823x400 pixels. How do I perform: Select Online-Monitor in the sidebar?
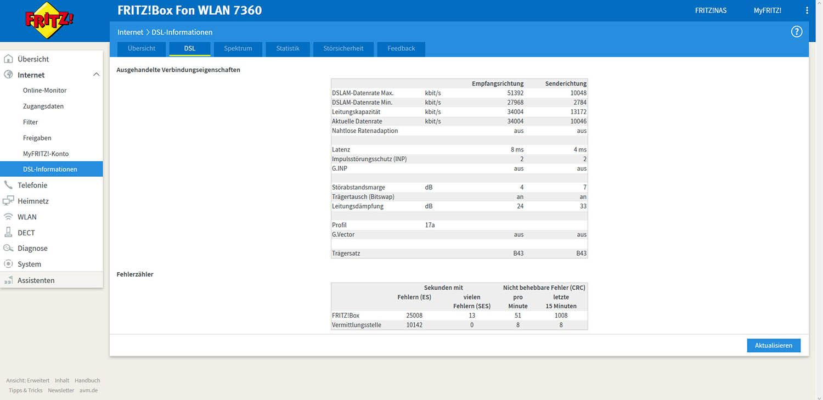[x=44, y=90]
